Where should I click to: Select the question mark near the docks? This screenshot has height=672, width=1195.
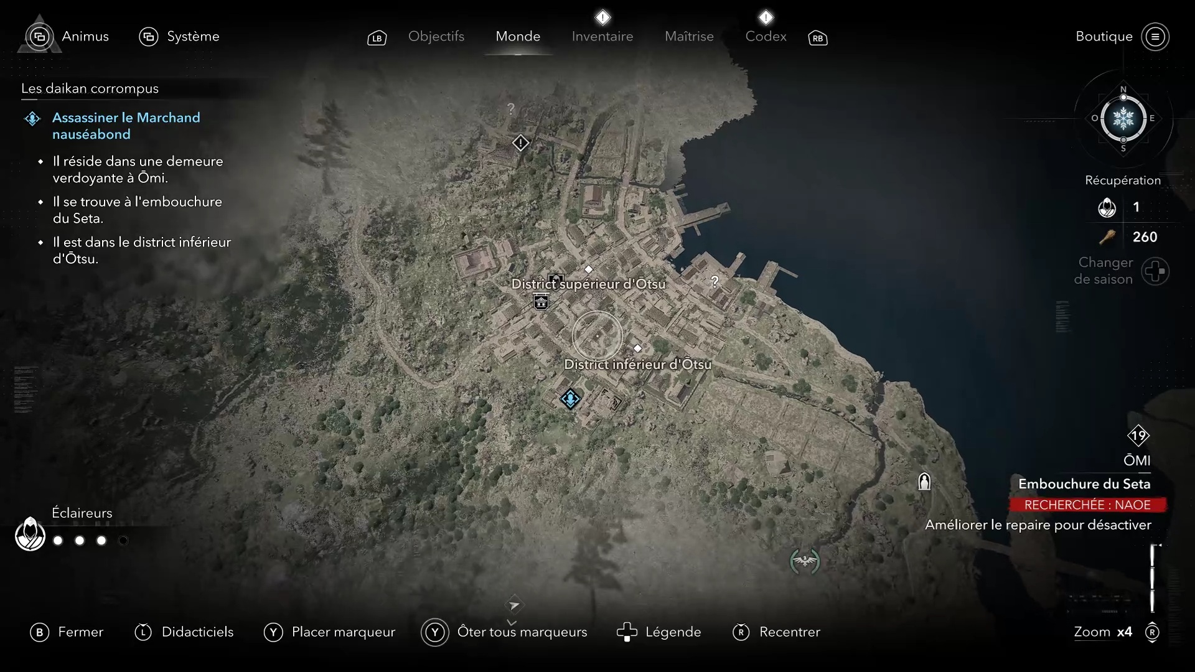point(715,281)
